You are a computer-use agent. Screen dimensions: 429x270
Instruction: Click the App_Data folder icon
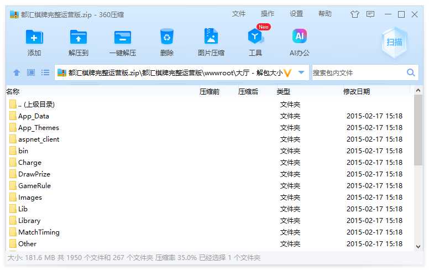(13, 116)
